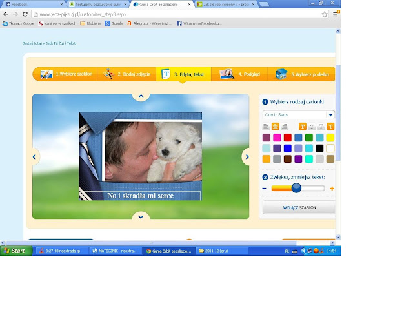The width and height of the screenshot is (413, 310).
Task: Switch to the Facebook browser tab
Action: point(34,5)
